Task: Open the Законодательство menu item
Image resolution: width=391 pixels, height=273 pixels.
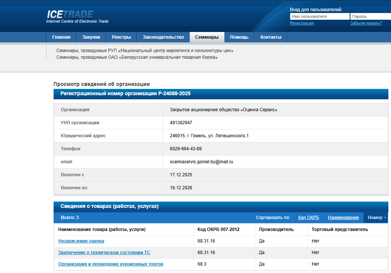Action: point(163,37)
